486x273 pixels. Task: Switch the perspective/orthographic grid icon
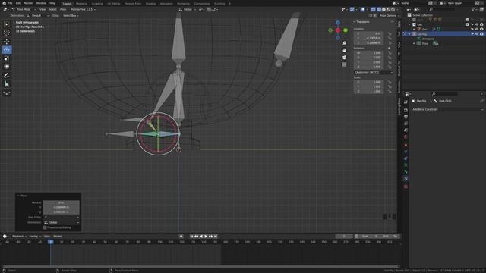tap(344, 64)
